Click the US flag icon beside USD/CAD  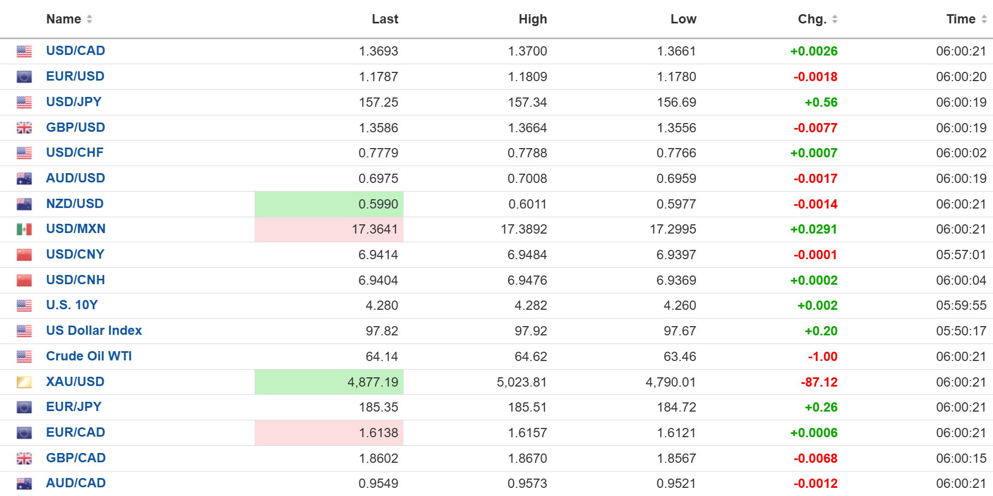pos(24,51)
